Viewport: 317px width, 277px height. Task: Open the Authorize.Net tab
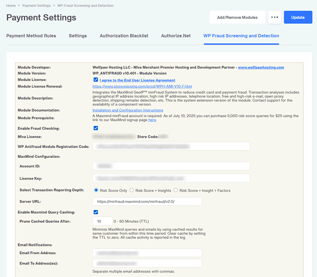click(x=176, y=36)
